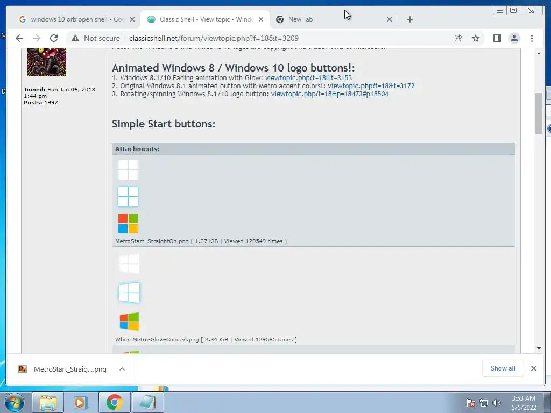Select the Classic Shell View topic tab
551x413 pixels.
click(x=205, y=19)
